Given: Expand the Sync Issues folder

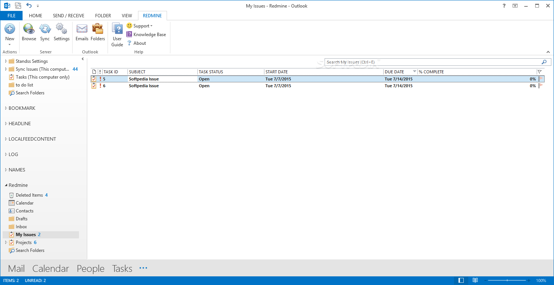Looking at the screenshot, I should point(6,69).
